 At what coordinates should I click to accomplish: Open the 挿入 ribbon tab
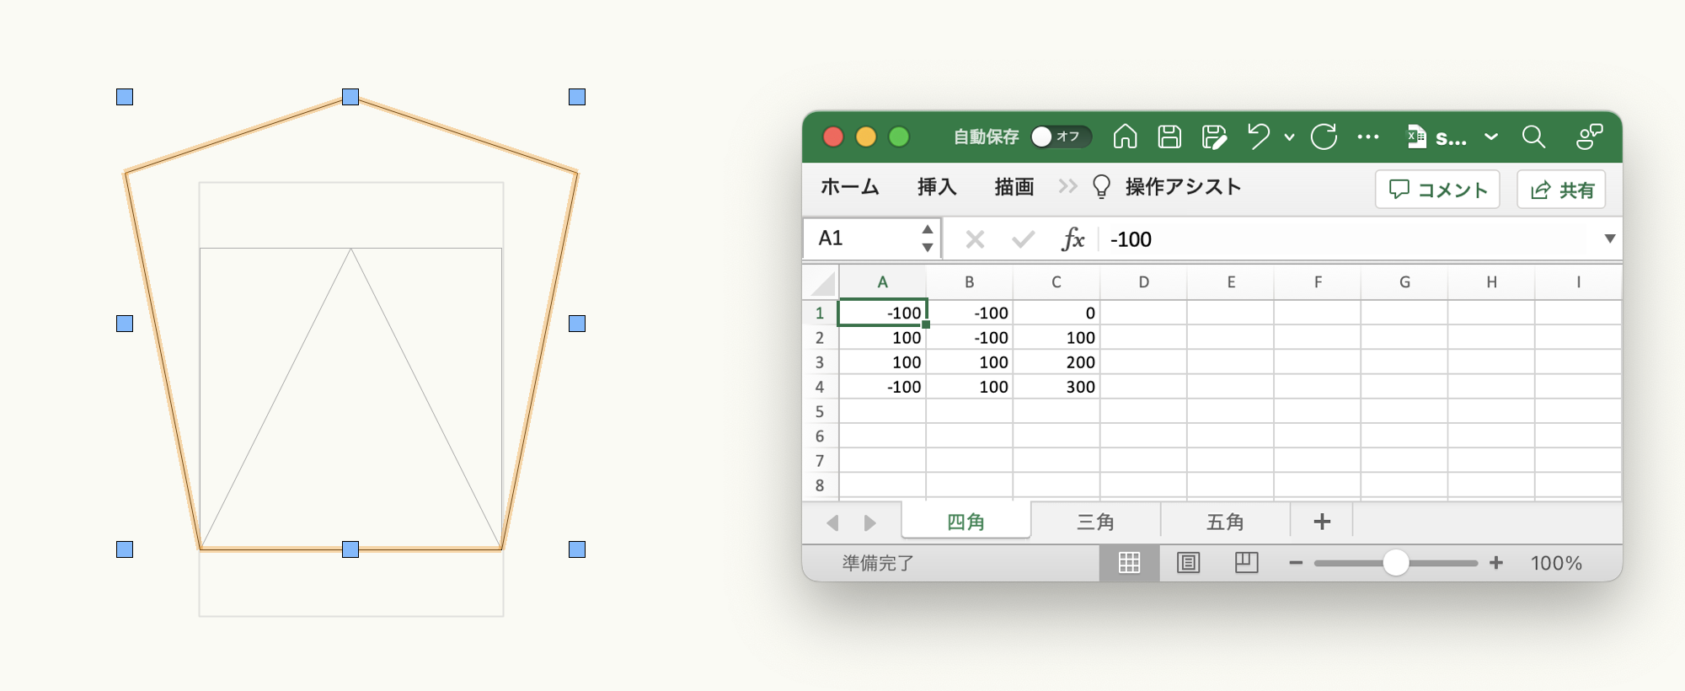point(937,187)
